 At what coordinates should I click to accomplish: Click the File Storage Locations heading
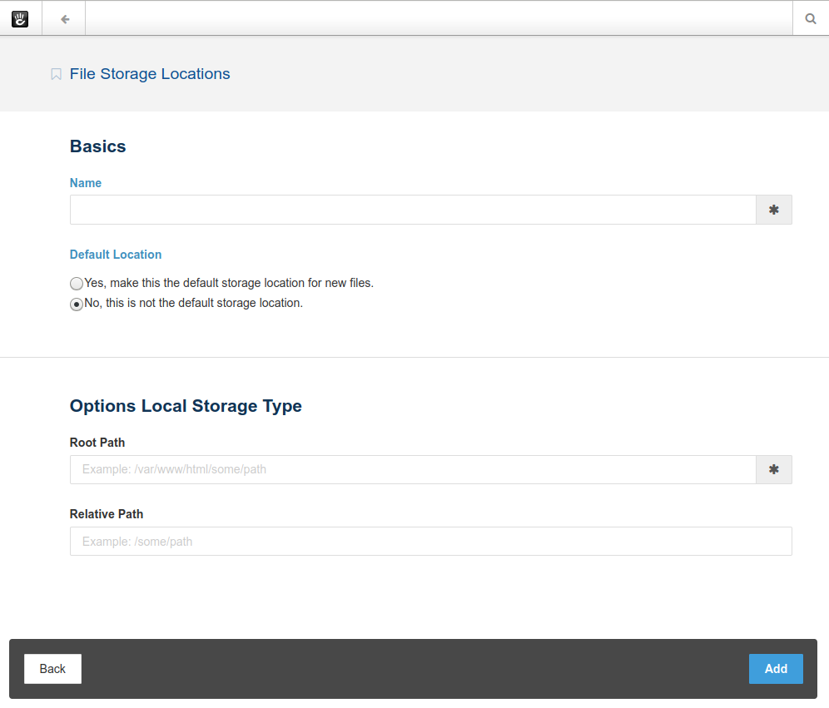pyautogui.click(x=150, y=74)
